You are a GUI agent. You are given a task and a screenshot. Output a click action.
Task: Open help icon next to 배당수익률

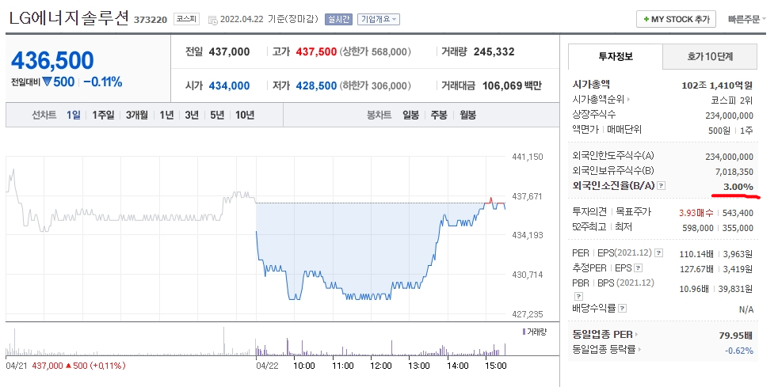623,308
